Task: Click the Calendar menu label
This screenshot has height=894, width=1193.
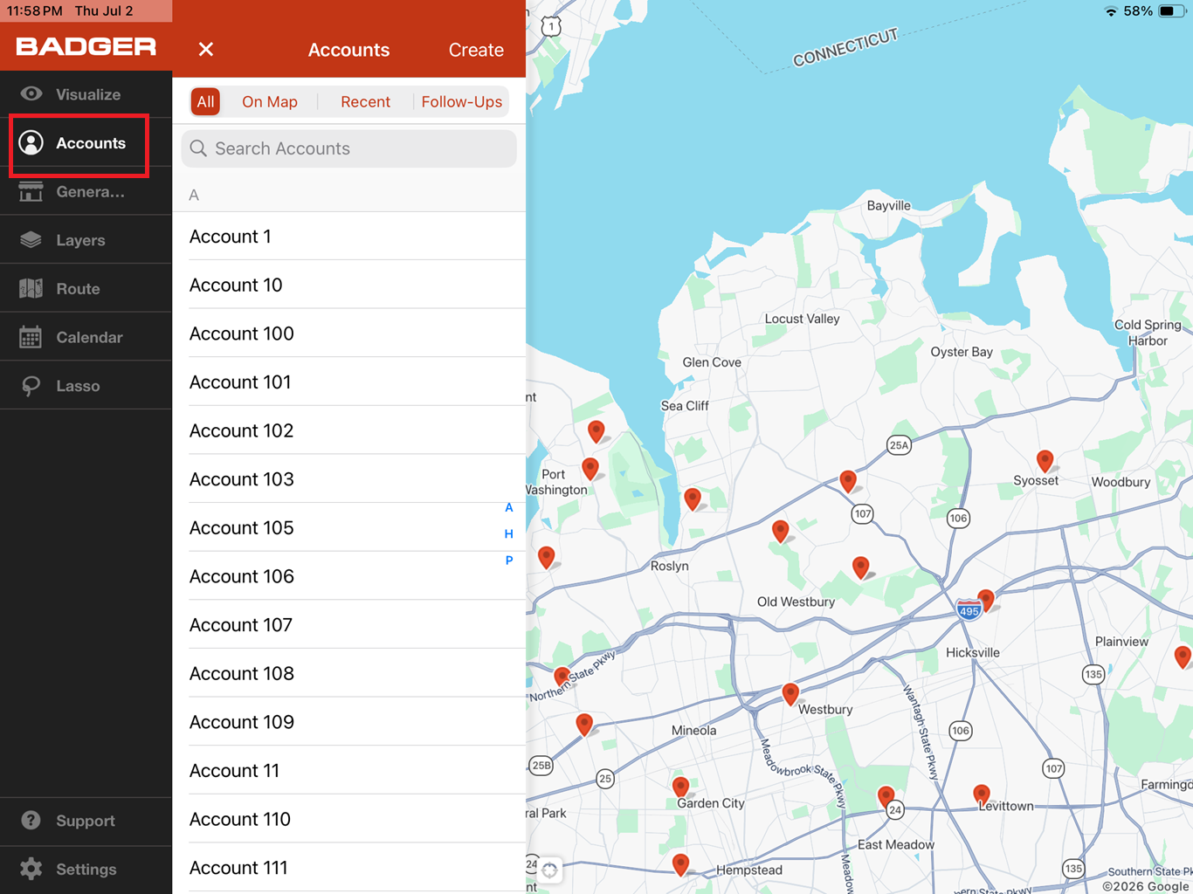Action: (89, 337)
